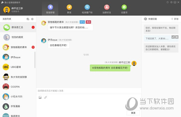
Task: Click the help question icon in title bar
Action: coord(167,2)
